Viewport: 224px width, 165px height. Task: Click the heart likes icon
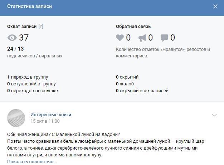coord(120,38)
